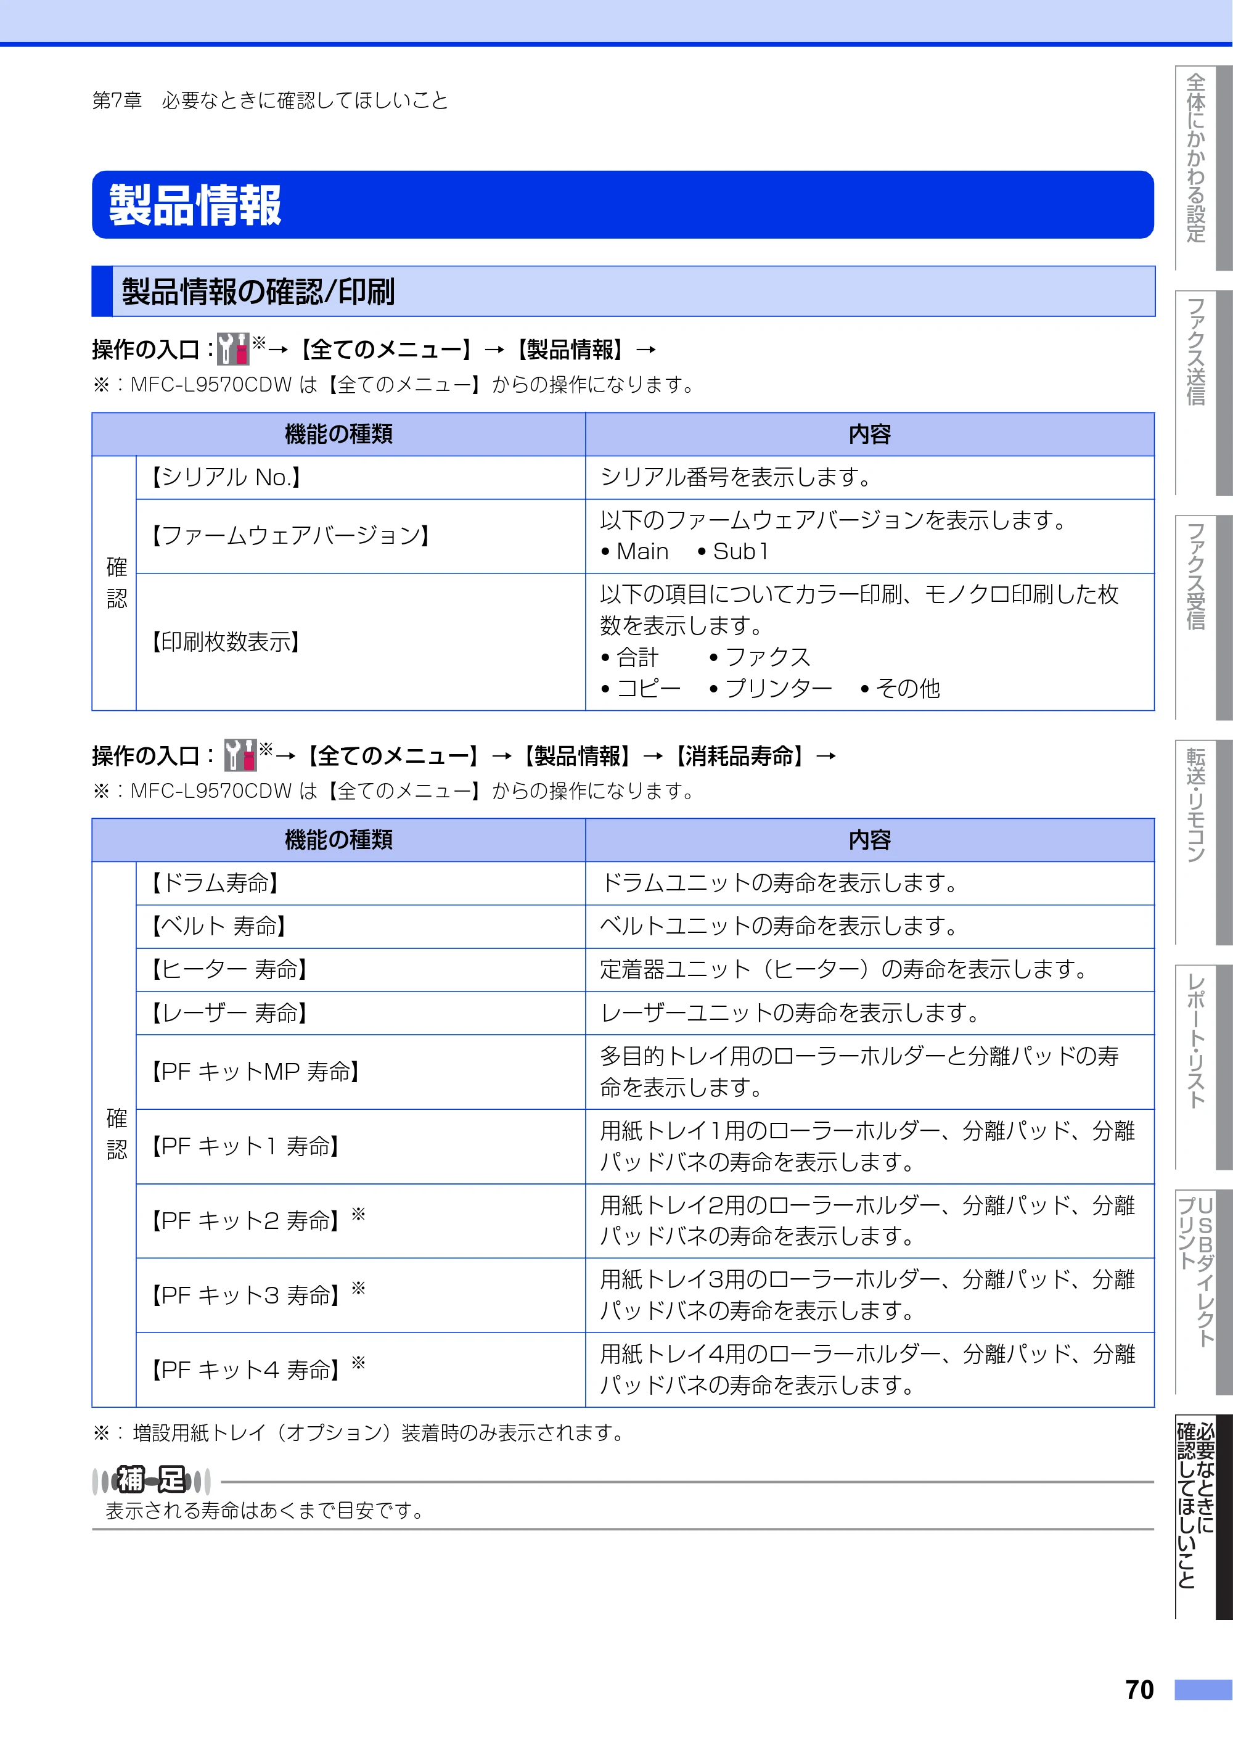Screen dimensions: 1233x1745
Task: Click the 製品情報 main heading banner
Action: coord(622,205)
